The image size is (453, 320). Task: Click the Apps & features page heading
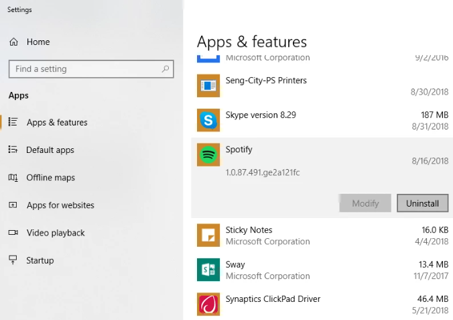(252, 42)
